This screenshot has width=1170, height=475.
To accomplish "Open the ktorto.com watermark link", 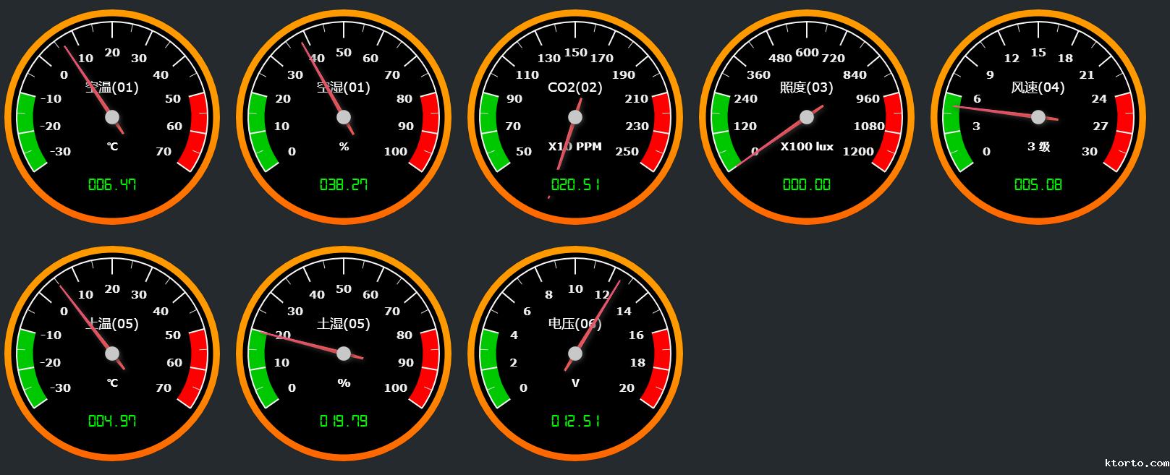I will pyautogui.click(x=1137, y=463).
